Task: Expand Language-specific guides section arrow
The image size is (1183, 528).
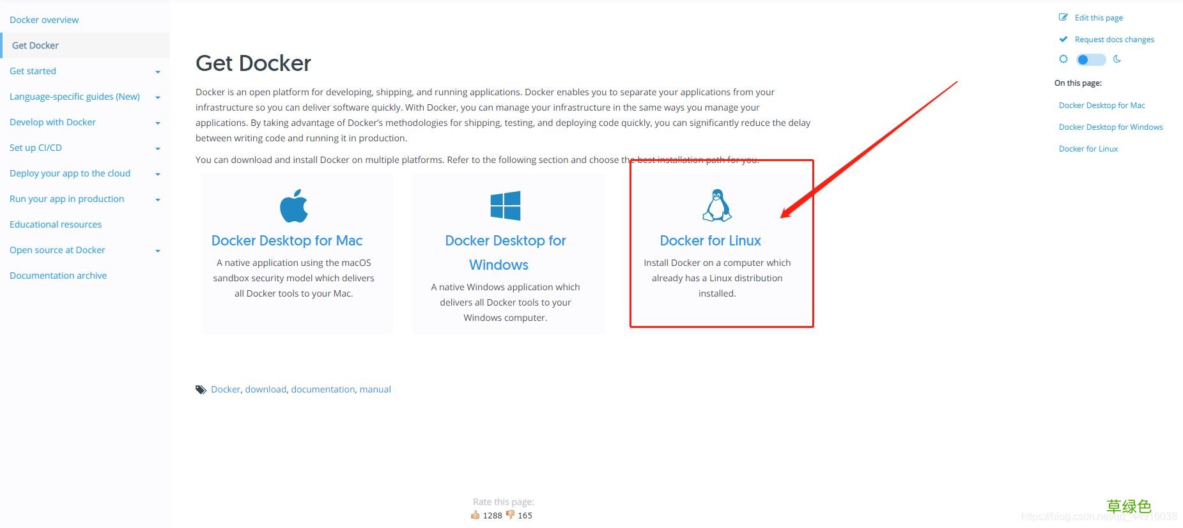Action: pos(158,98)
